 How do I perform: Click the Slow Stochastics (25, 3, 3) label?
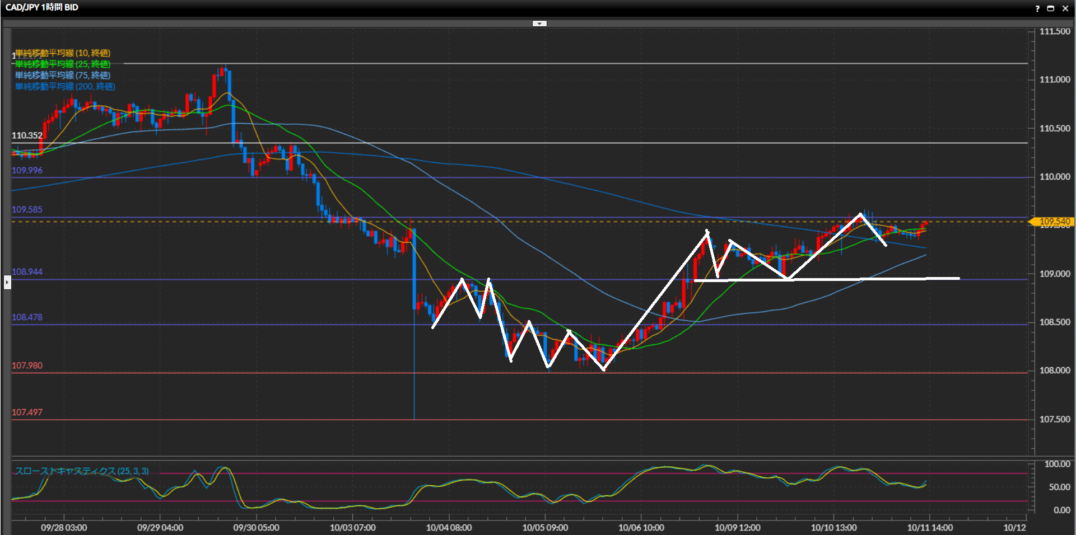pos(82,471)
